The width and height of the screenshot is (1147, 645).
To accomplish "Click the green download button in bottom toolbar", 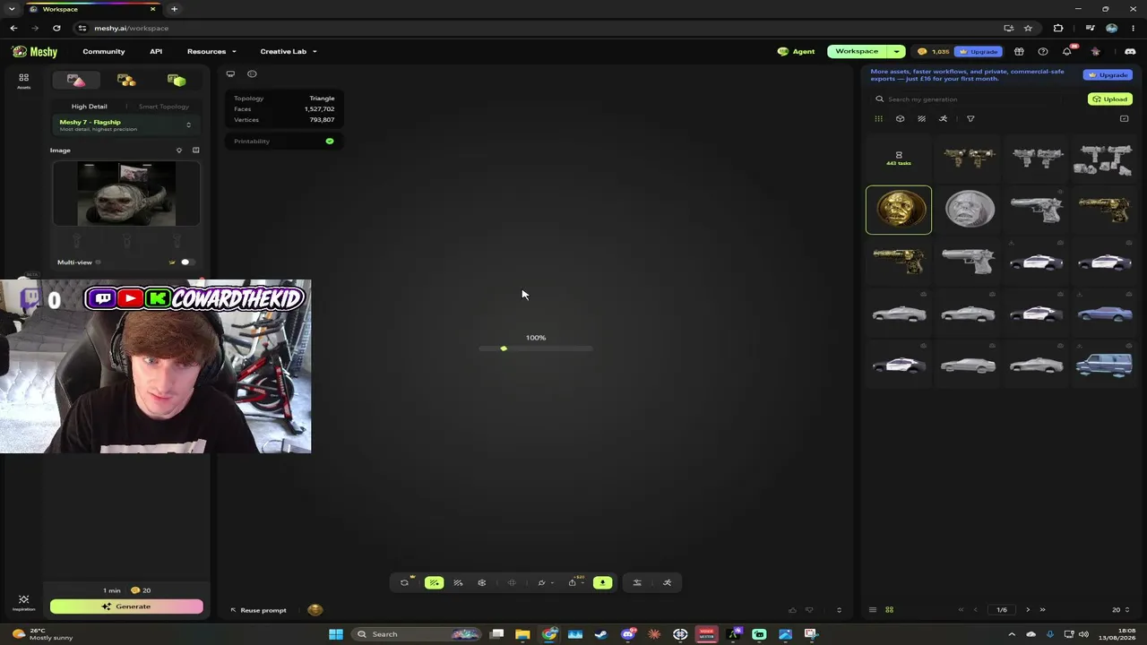I will [602, 583].
